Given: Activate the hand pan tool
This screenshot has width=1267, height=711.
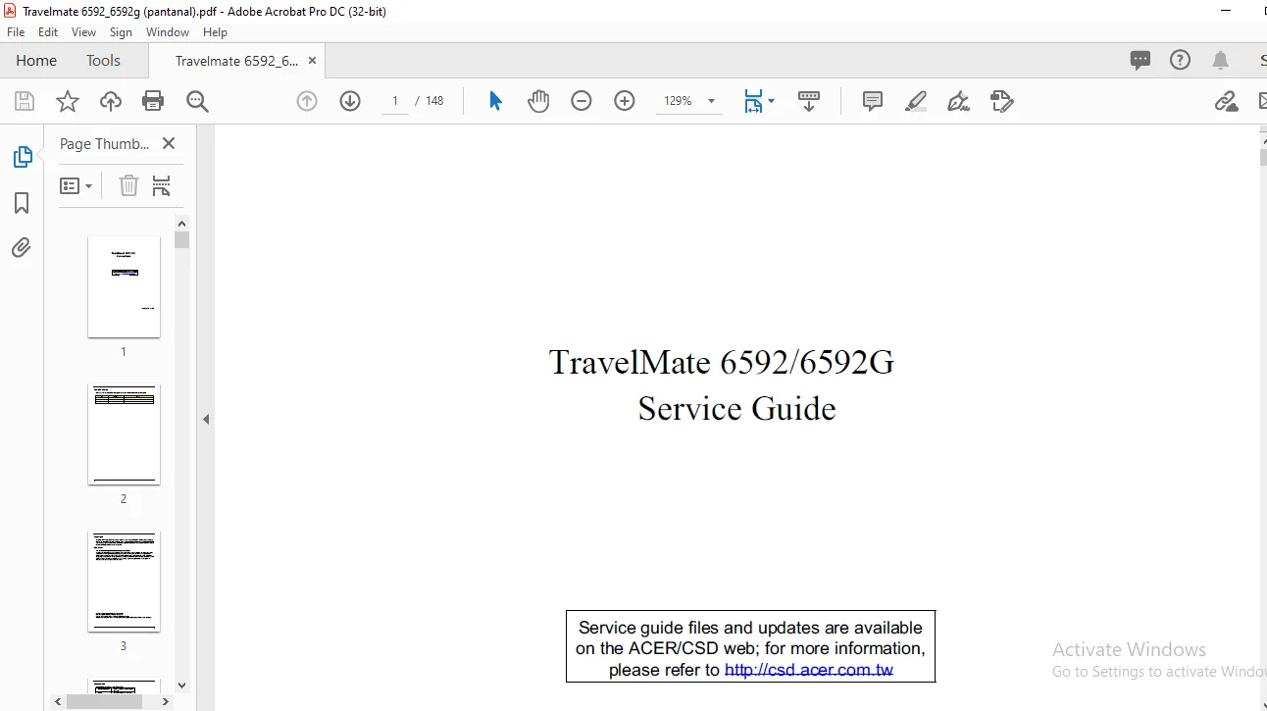Looking at the screenshot, I should [538, 101].
